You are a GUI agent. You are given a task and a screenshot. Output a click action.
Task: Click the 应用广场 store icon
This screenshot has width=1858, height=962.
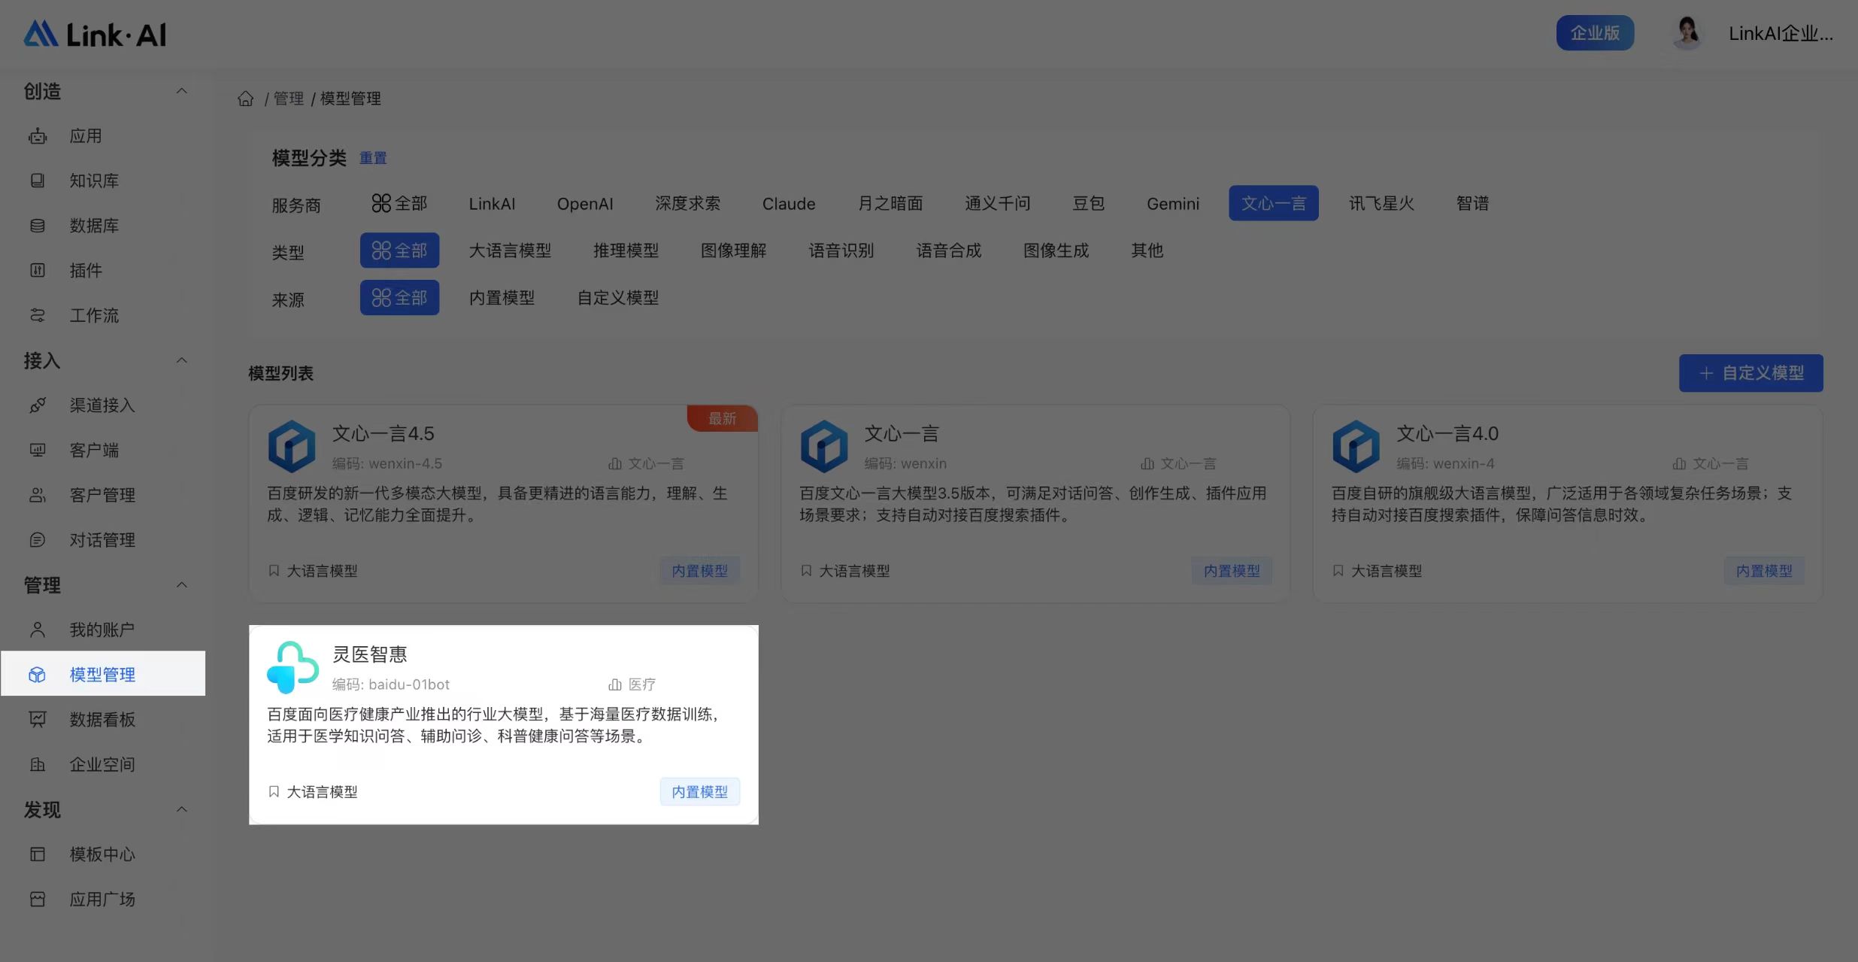38,899
